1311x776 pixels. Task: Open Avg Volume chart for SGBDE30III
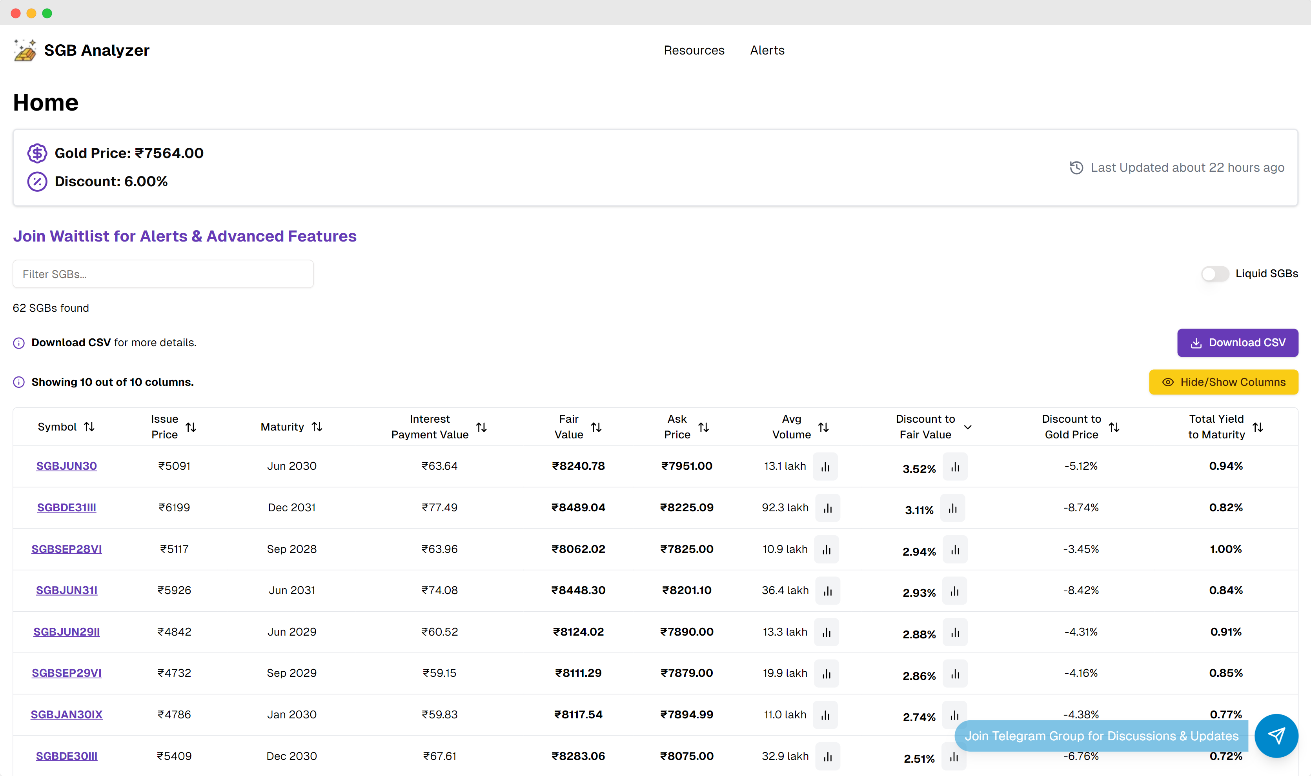pyautogui.click(x=828, y=756)
